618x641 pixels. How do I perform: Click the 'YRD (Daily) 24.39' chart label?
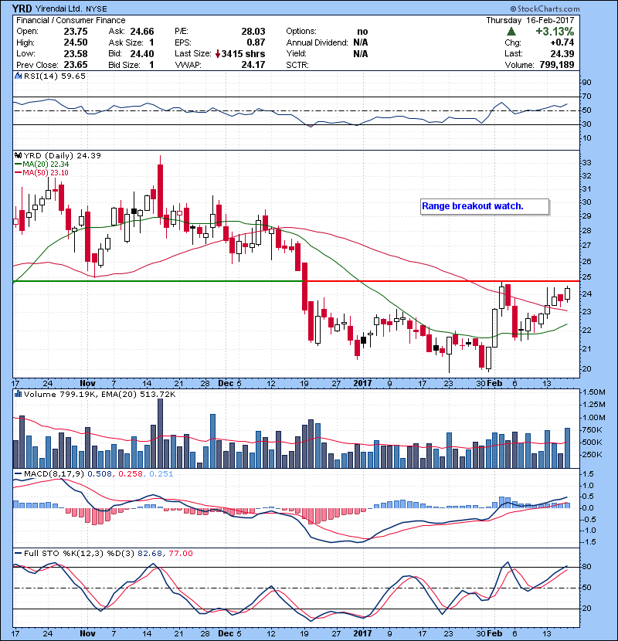click(x=62, y=156)
